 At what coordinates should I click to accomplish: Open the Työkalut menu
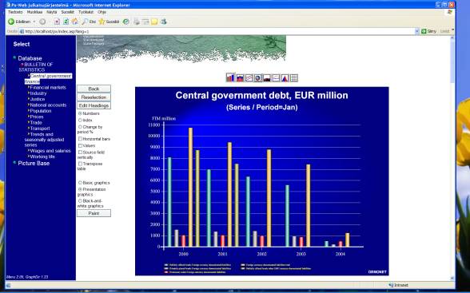click(86, 12)
